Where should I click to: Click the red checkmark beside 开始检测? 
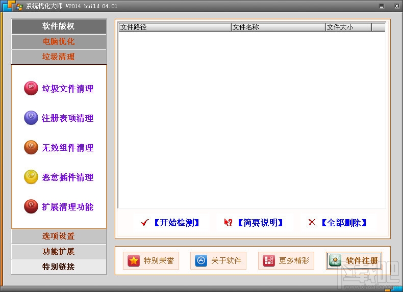tap(145, 222)
